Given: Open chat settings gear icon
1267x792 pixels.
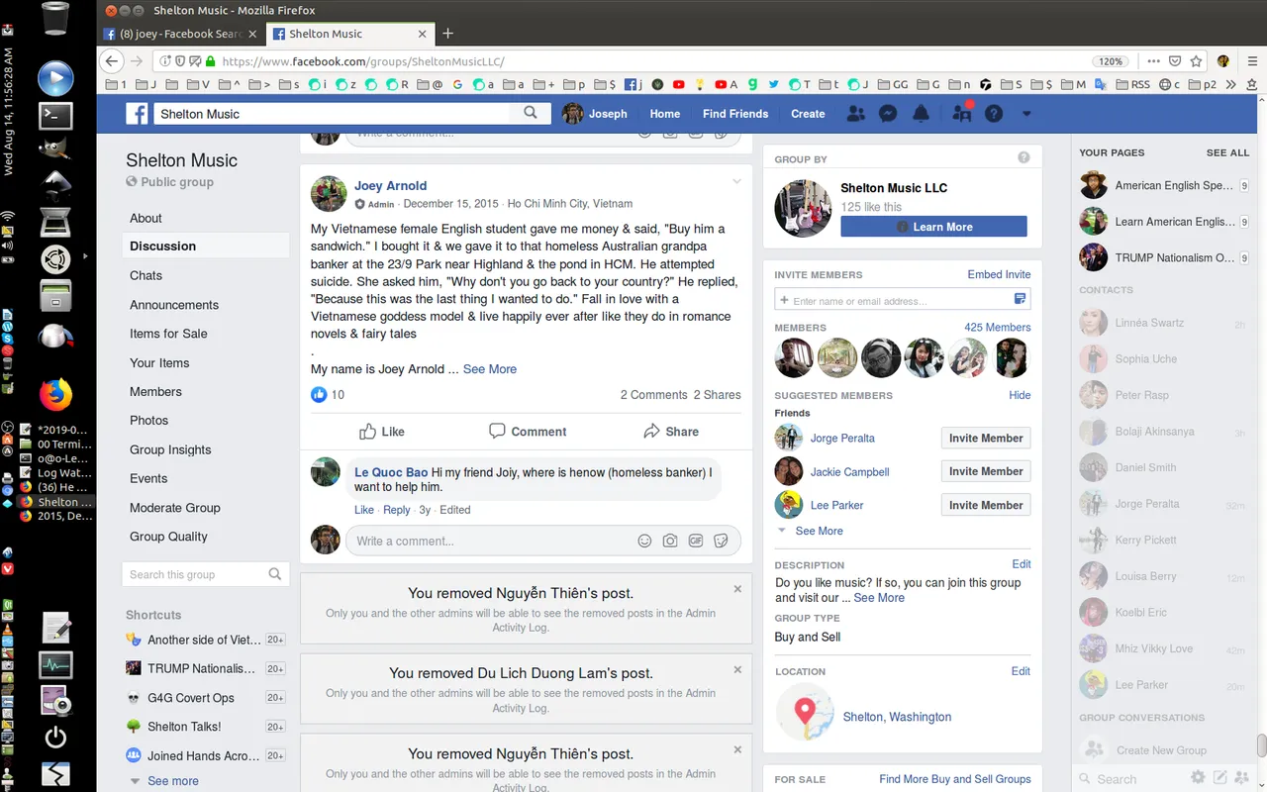Looking at the screenshot, I should 1198,778.
